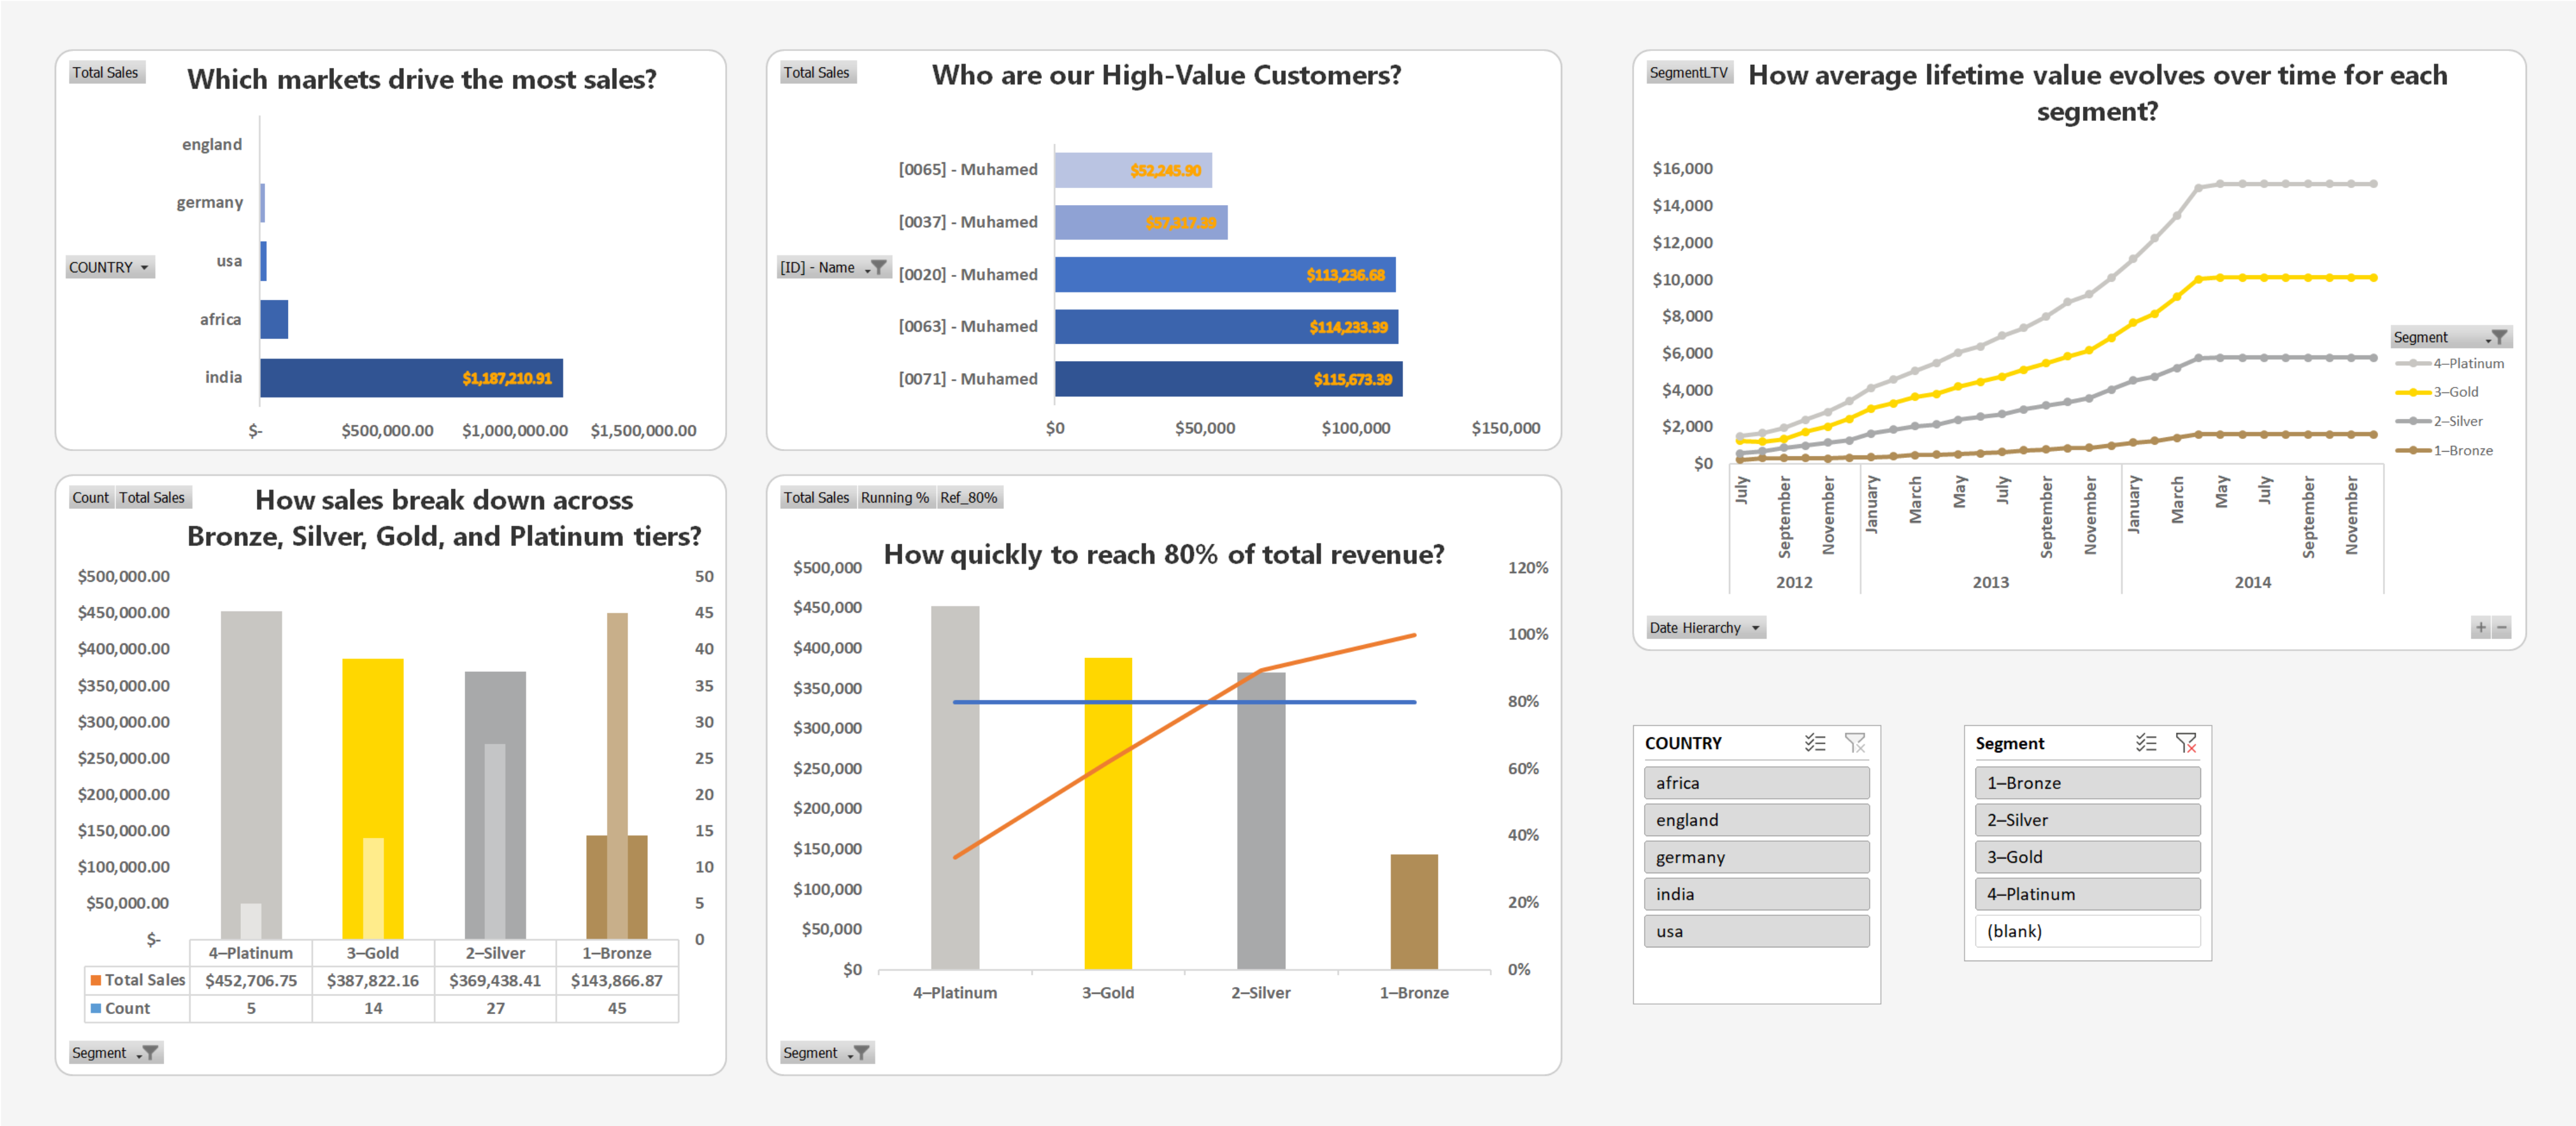Open Segment legend filter on lifetime value chart
The image size is (2576, 1126).
click(2451, 337)
